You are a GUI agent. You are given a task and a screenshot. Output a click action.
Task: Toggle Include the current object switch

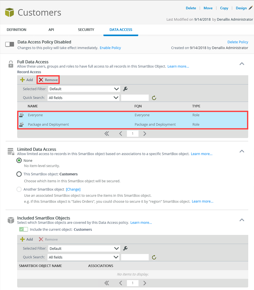point(23,229)
